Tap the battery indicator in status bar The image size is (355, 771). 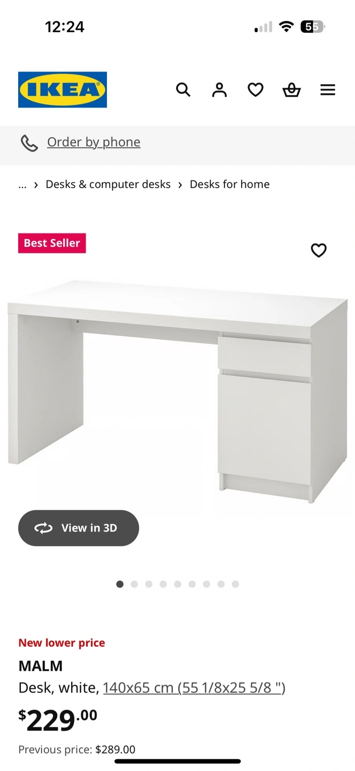[313, 26]
